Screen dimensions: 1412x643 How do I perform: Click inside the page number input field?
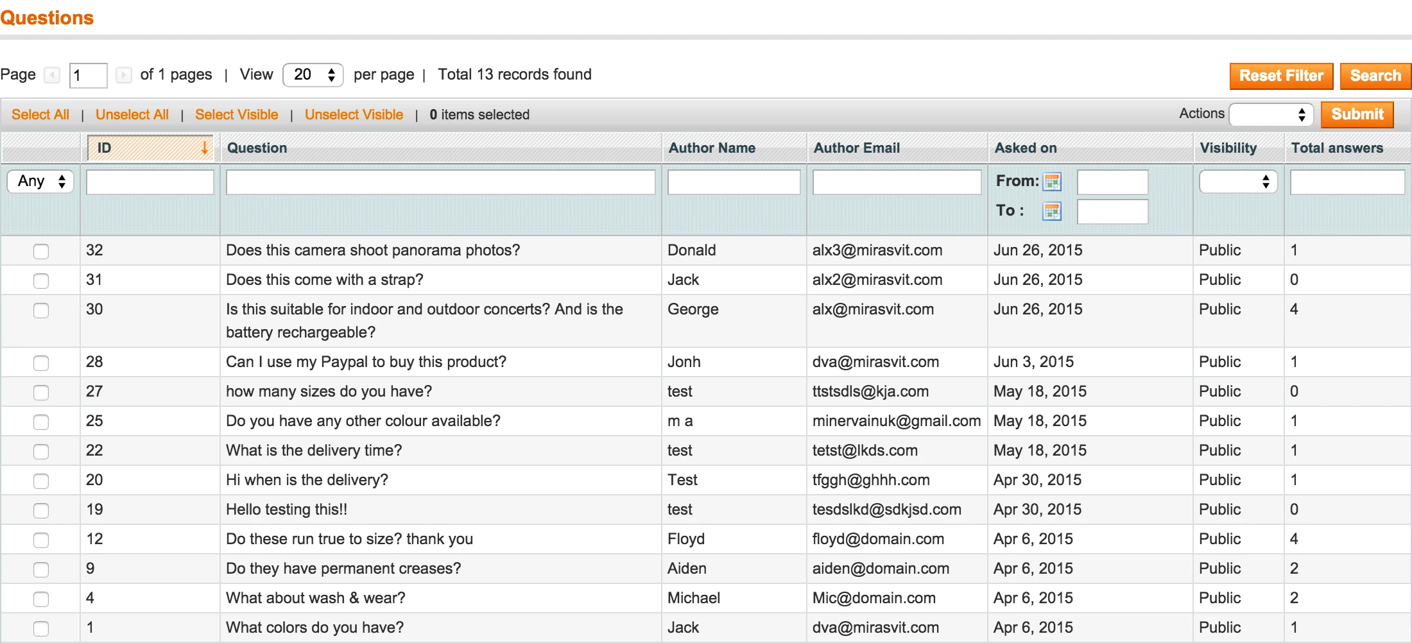click(87, 75)
